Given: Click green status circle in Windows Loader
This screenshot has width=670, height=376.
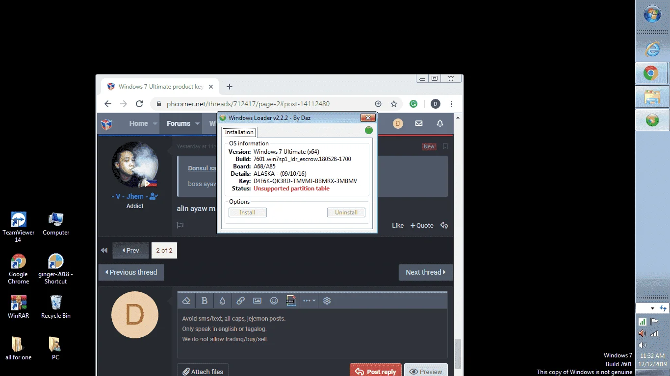Looking at the screenshot, I should pos(369,130).
